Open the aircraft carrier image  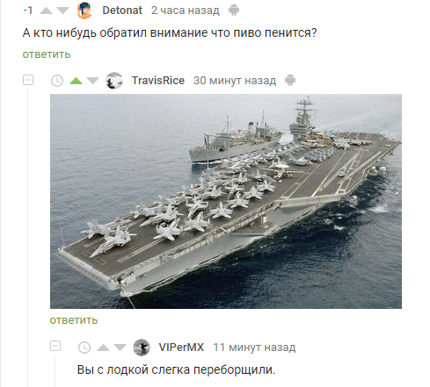226,201
